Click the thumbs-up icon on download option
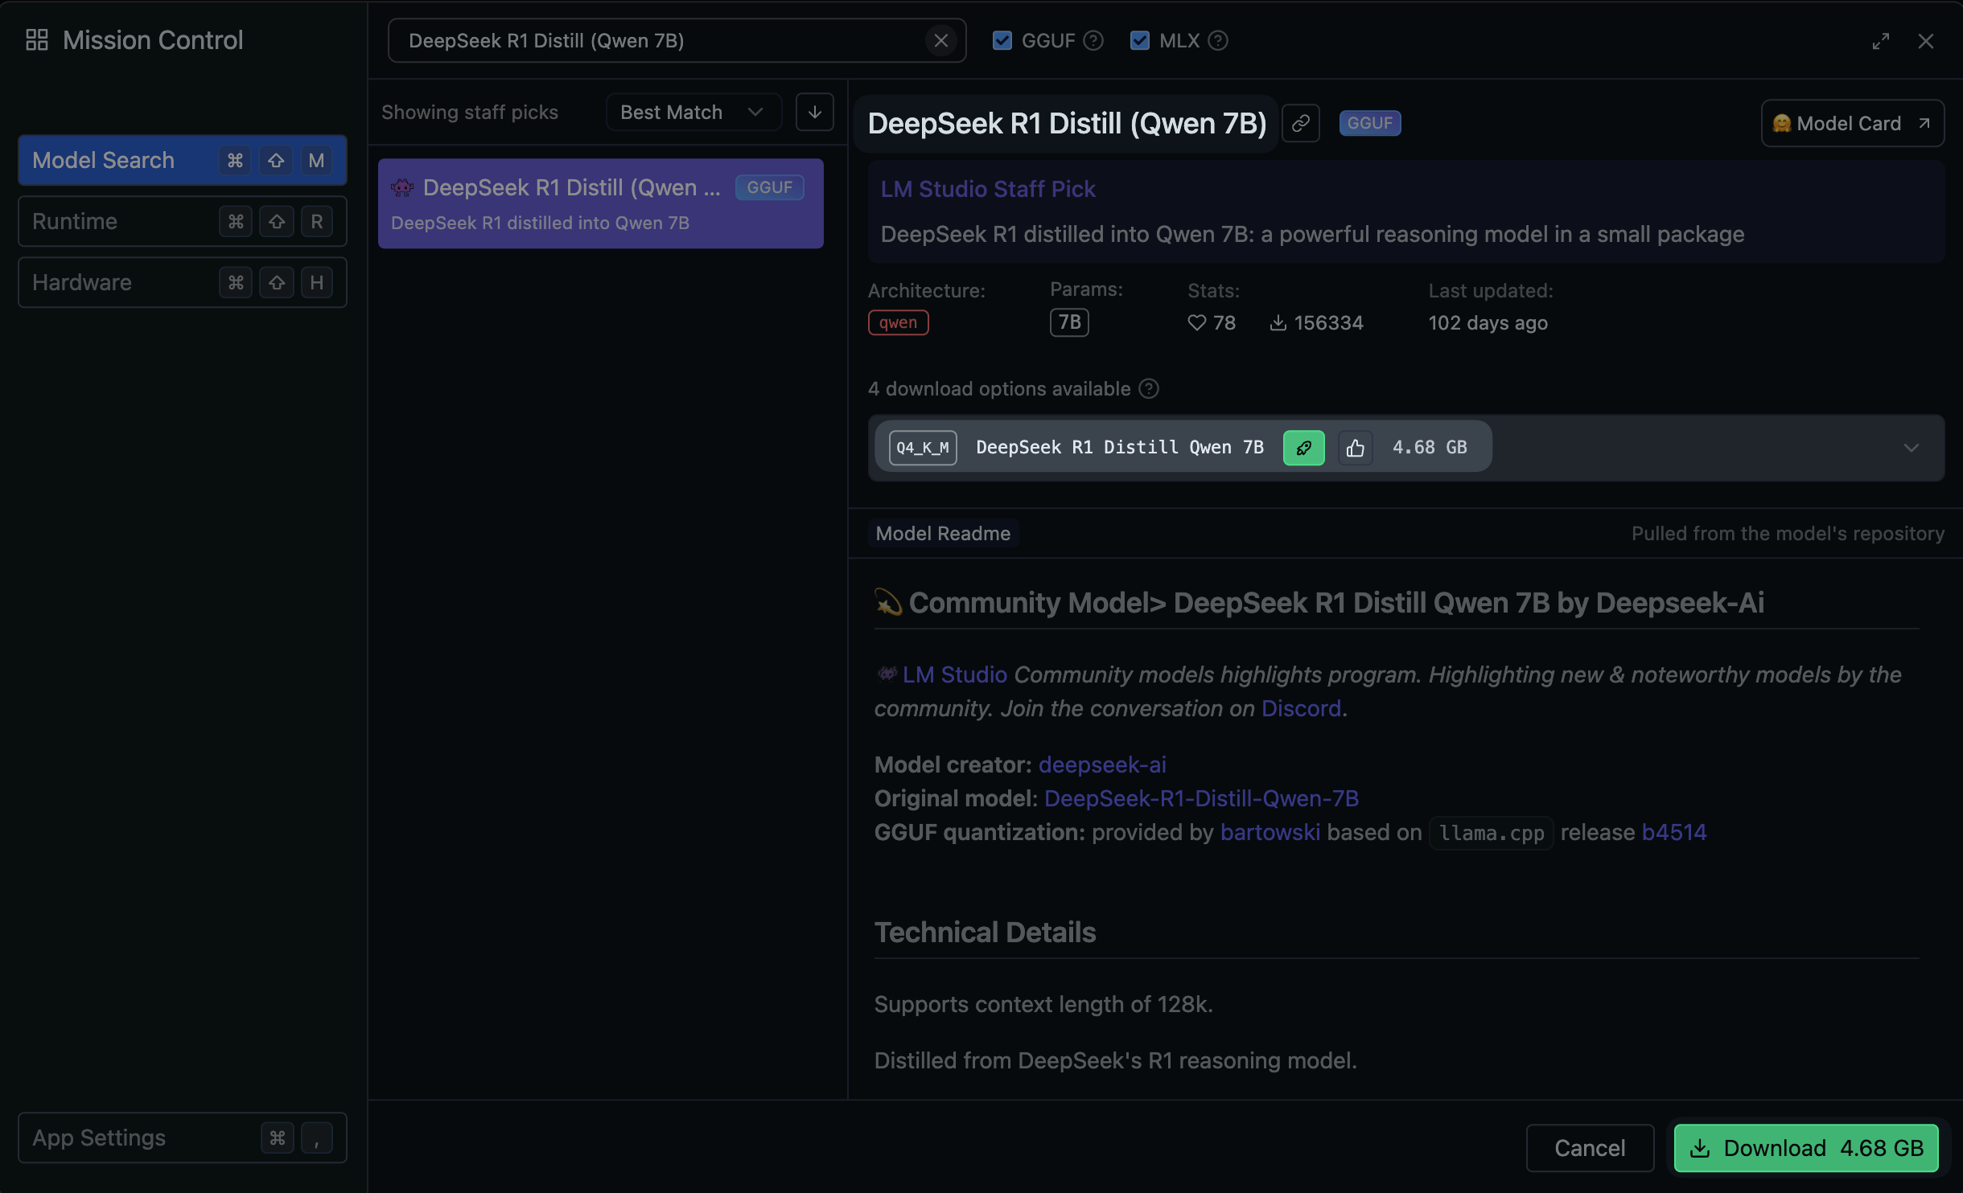Screen dimensions: 1963x1193 coord(1356,448)
